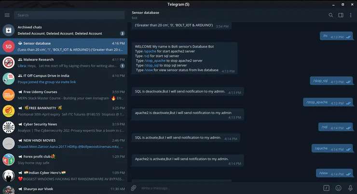Search inside the Sensor database chat
This screenshot has width=357, height=194.
pos(330,15)
